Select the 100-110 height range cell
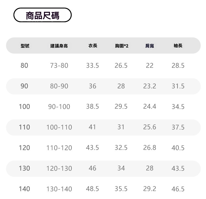The width and height of the screenshot is (206, 199). click(x=59, y=127)
